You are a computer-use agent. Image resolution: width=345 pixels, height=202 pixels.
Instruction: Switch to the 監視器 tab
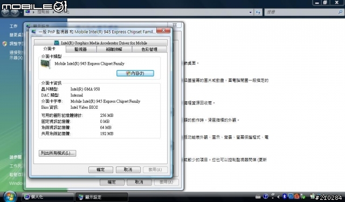pos(81,50)
